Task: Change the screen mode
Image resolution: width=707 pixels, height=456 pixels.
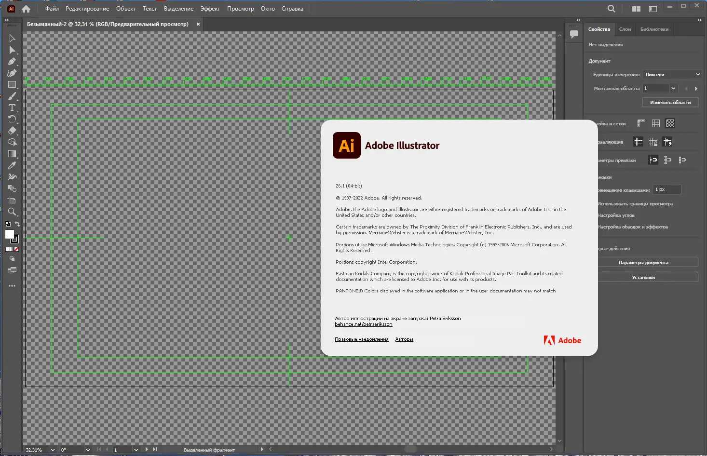Action: tap(12, 270)
